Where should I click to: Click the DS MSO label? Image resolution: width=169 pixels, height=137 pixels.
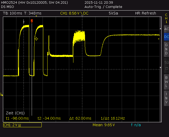7,7
